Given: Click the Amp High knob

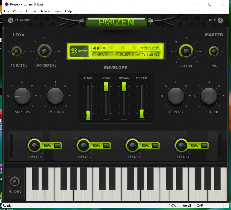Looking at the screenshot, I should tap(55, 96).
